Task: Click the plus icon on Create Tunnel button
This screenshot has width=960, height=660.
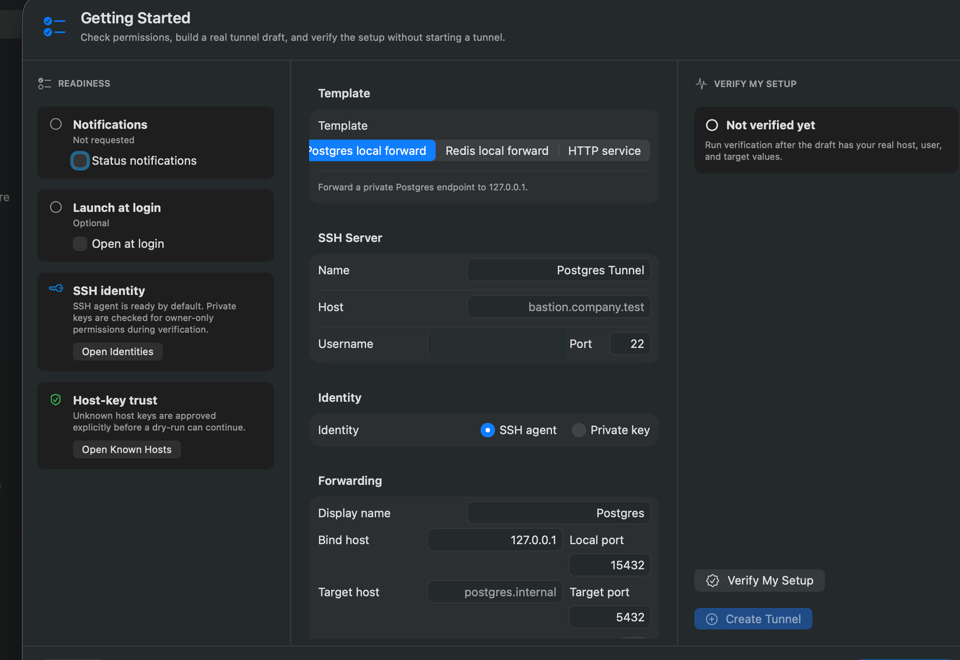Action: (712, 619)
